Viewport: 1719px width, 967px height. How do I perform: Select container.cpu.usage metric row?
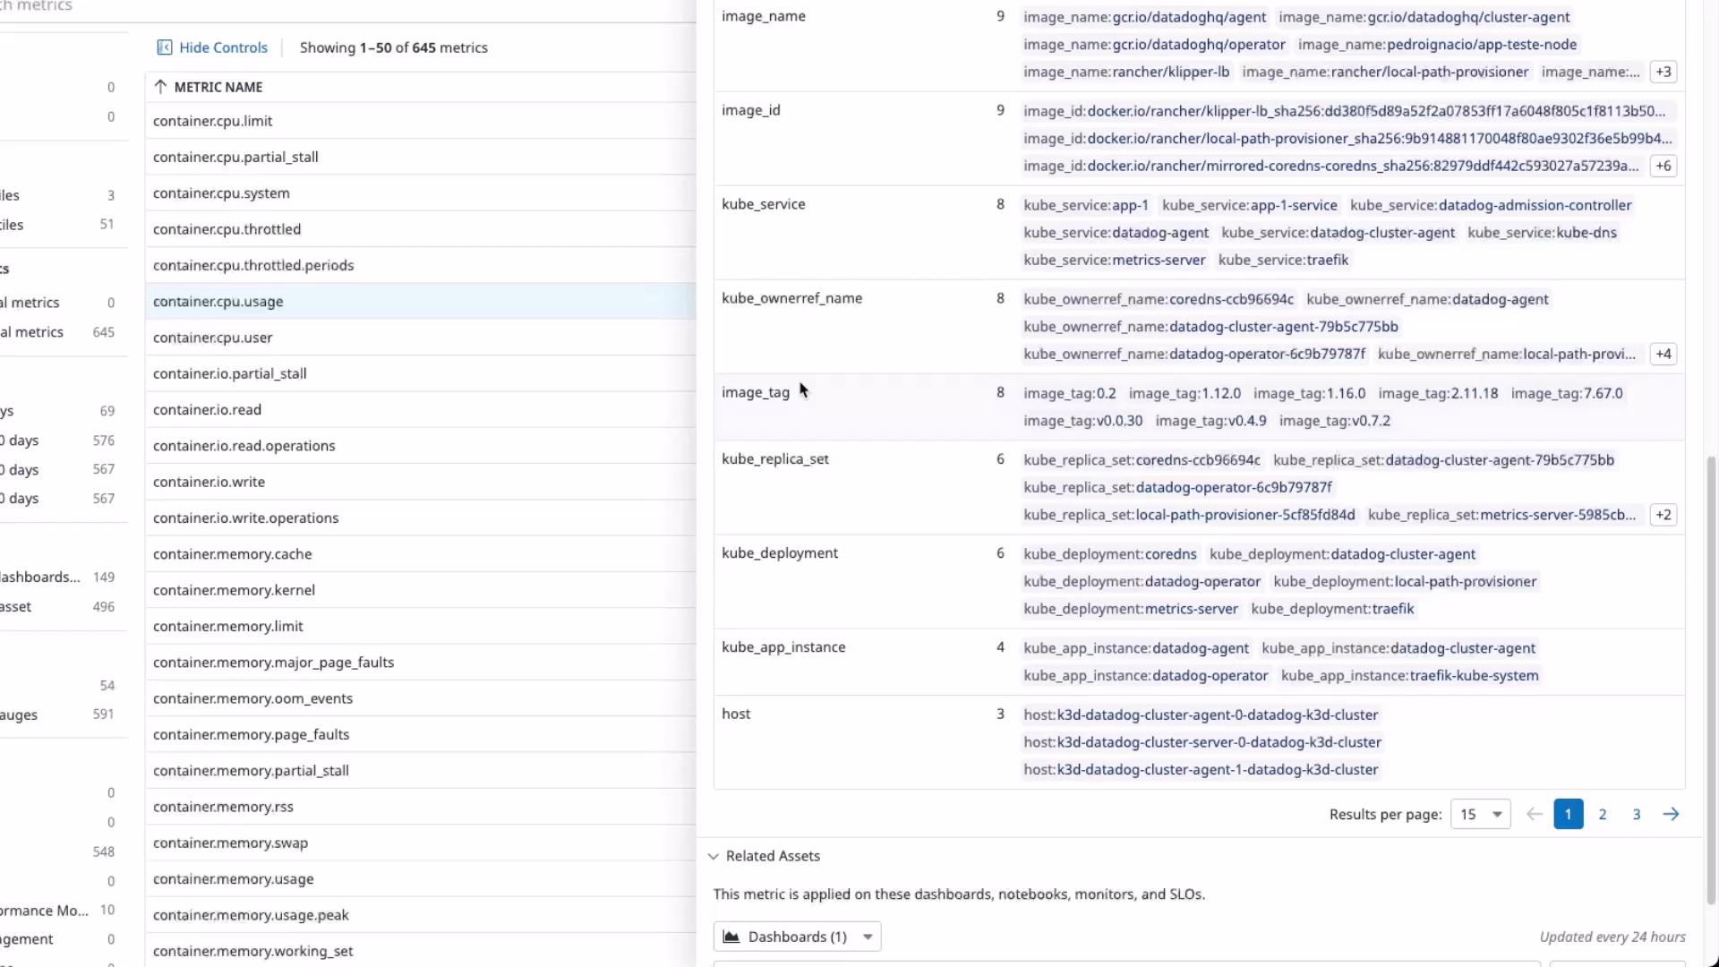pyautogui.click(x=421, y=302)
